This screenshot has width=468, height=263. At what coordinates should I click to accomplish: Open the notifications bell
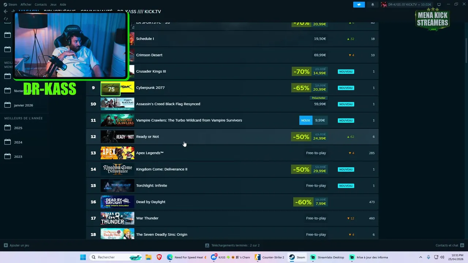coord(373,4)
